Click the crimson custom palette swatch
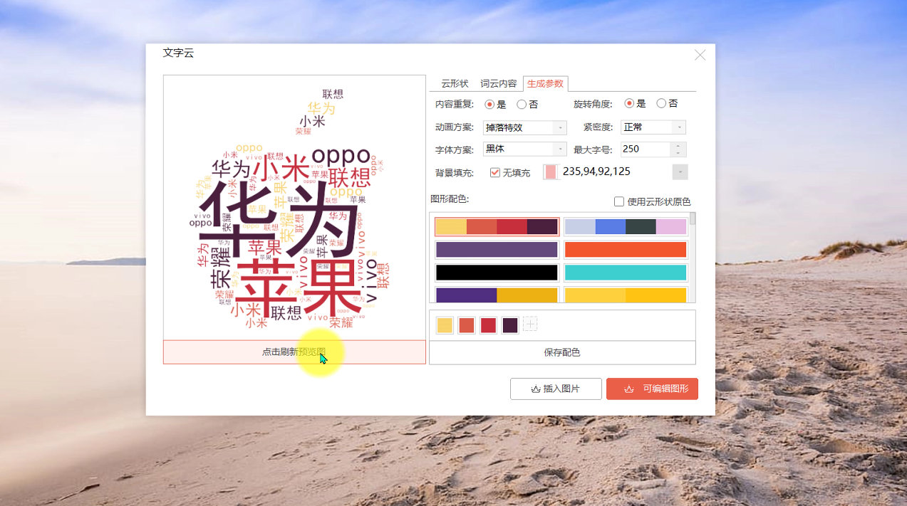 (x=488, y=325)
